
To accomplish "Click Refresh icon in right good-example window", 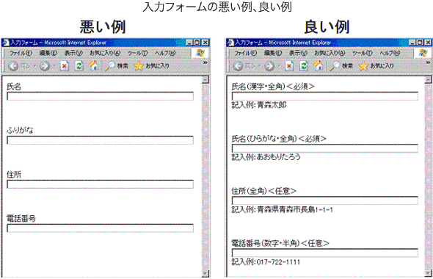I will (x=304, y=66).
